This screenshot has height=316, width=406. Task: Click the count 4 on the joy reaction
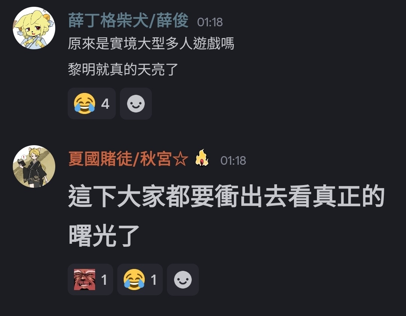[x=105, y=104]
